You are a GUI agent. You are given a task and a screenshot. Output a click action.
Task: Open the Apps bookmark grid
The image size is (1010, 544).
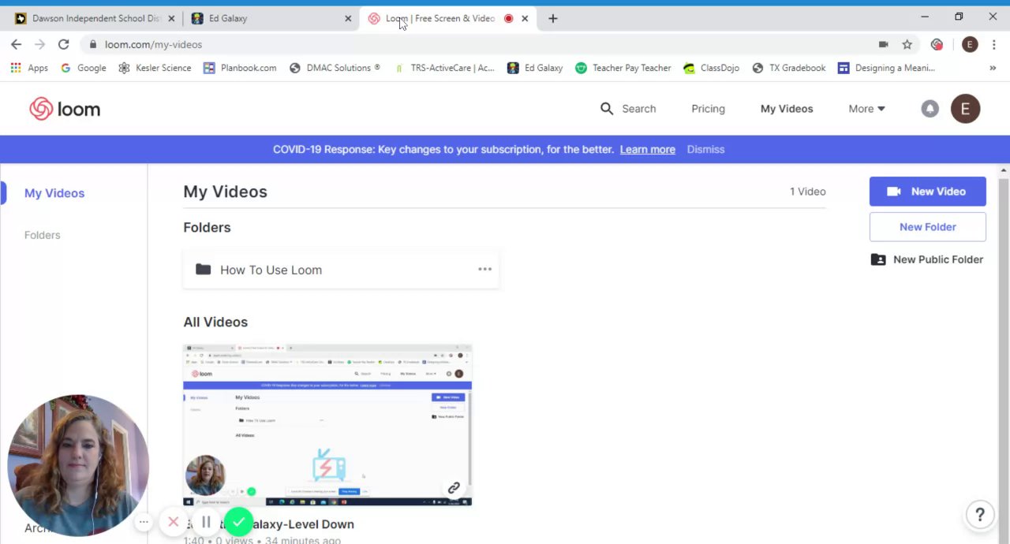pyautogui.click(x=29, y=68)
